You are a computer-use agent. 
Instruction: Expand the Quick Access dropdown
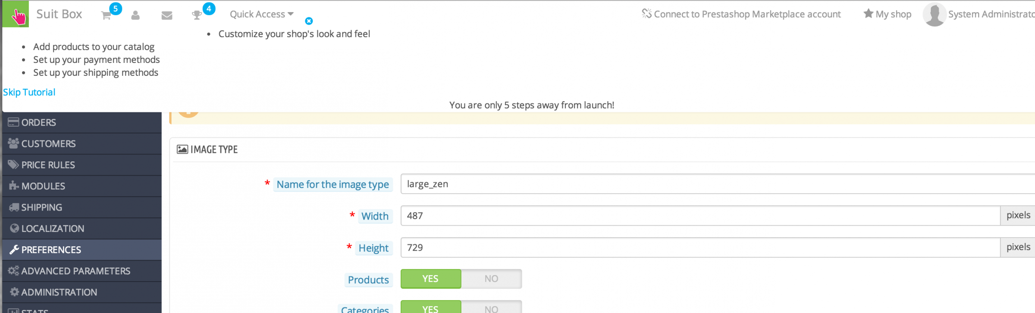(261, 14)
